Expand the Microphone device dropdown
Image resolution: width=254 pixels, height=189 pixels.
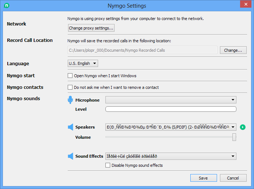(x=171, y=100)
